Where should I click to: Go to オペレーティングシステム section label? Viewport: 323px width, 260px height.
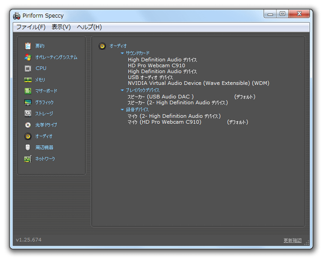(x=56, y=57)
